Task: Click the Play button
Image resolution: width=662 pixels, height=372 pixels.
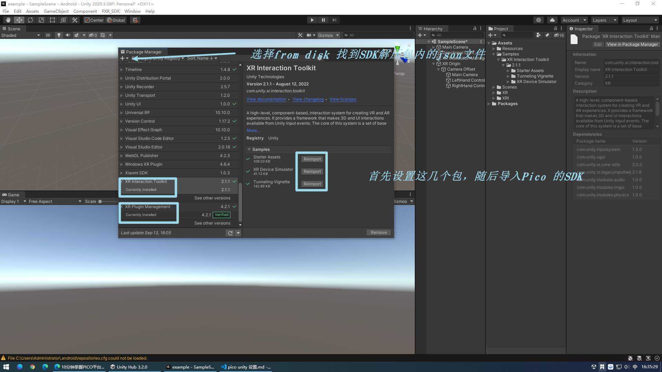Action: [312, 20]
